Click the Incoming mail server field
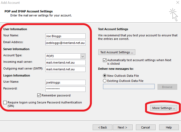This screenshot has width=181, height=132. tap(65, 62)
